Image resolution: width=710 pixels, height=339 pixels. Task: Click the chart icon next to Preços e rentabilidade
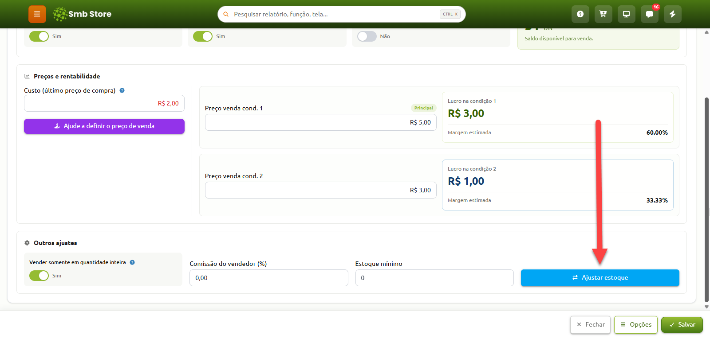(27, 76)
